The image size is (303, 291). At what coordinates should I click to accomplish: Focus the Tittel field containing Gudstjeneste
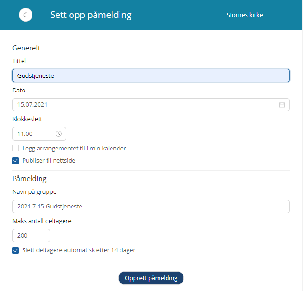[151, 75]
